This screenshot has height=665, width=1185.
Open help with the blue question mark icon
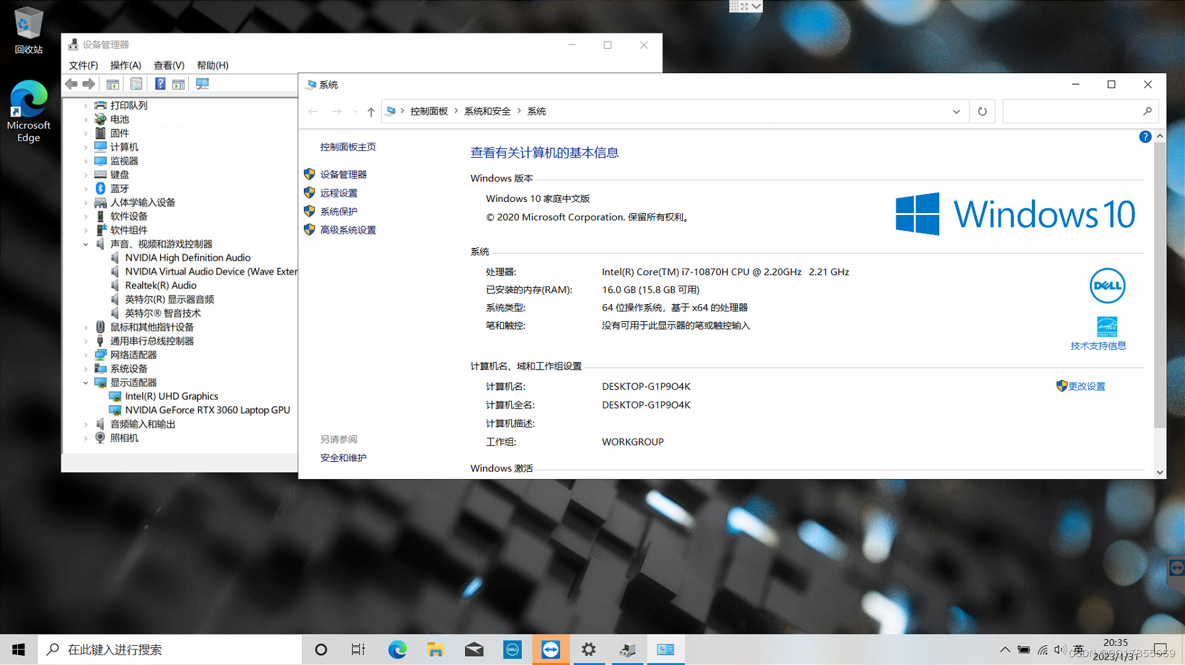click(1145, 137)
